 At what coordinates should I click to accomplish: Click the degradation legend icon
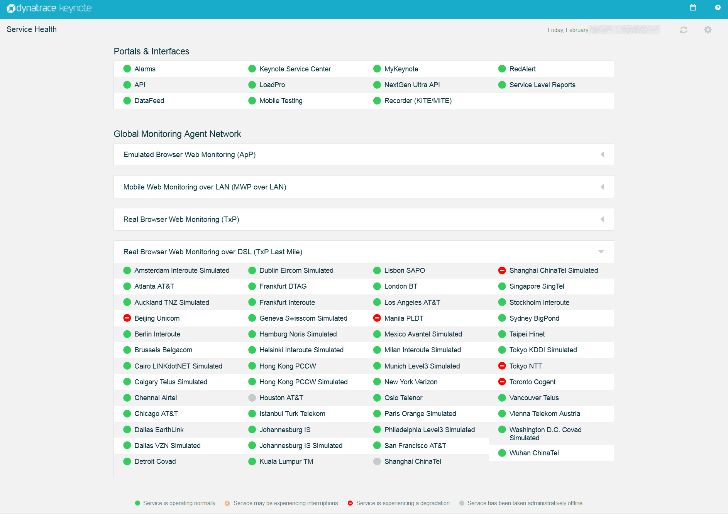pyautogui.click(x=350, y=503)
